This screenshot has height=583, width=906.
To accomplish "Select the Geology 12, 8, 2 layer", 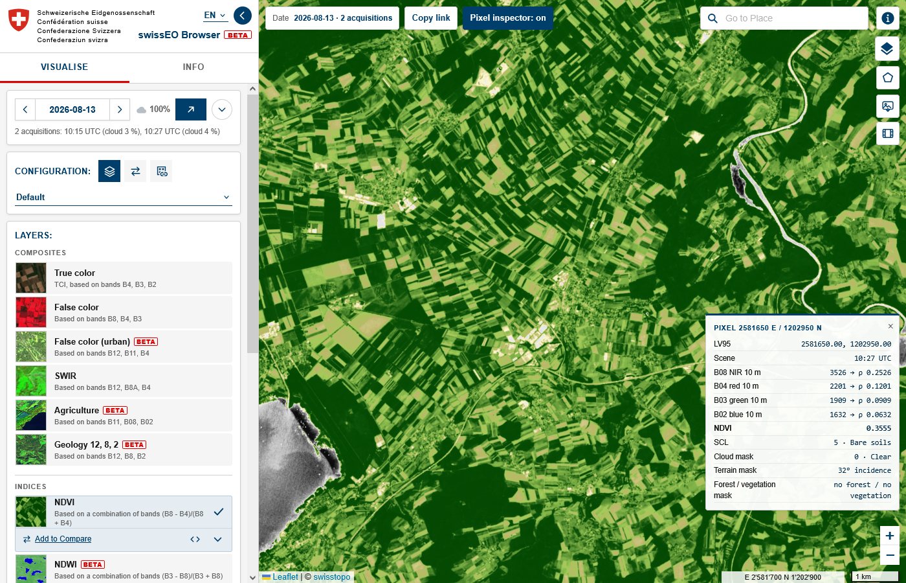I will tap(124, 450).
